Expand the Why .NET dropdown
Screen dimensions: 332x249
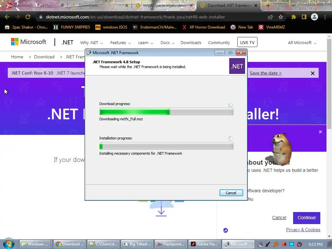(92, 43)
